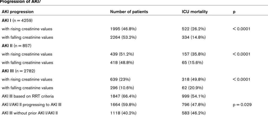Select the '157 (35.8%)' mortality value
The height and width of the screenshot is (117, 268).
pos(194,54)
